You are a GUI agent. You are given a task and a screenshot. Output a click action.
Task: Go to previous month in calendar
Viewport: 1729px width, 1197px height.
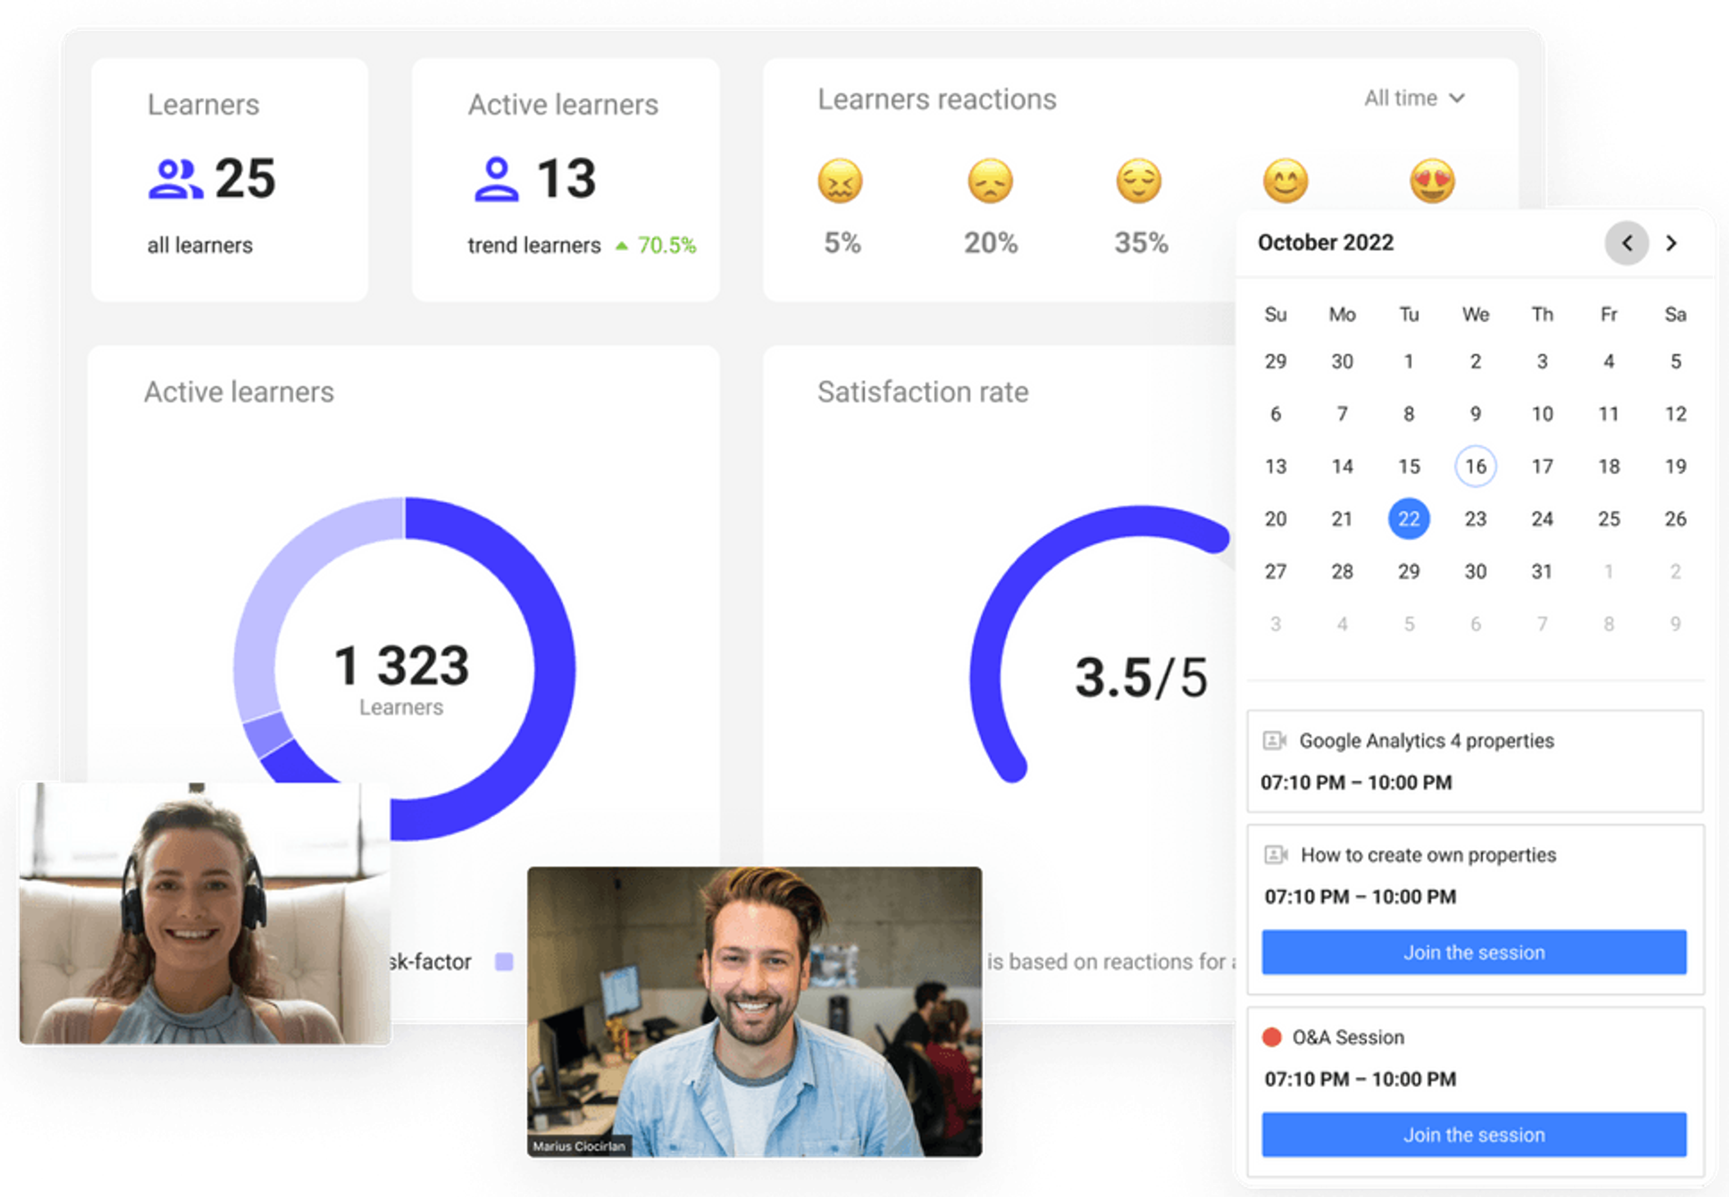1626,243
